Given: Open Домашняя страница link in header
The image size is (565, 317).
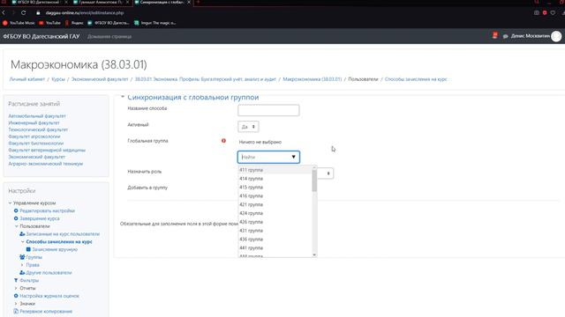Looking at the screenshot, I should coord(109,36).
